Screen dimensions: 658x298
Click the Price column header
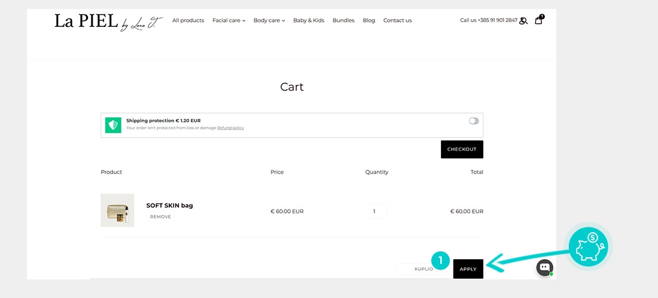point(277,172)
